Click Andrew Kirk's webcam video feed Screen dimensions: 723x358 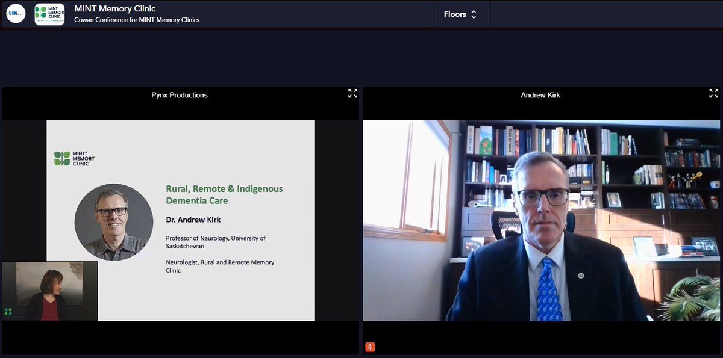pos(541,220)
